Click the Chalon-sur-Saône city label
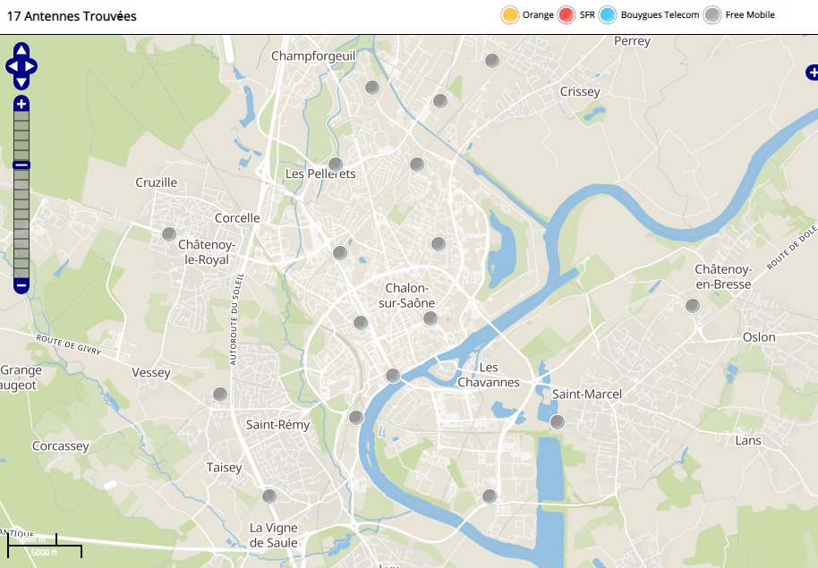818x568 pixels. pos(407,295)
